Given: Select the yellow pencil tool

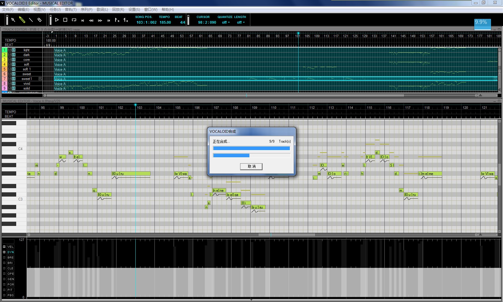Looking at the screenshot, I should pyautogui.click(x=22, y=20).
